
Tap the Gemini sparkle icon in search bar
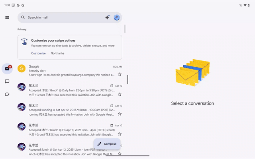[x=107, y=17]
